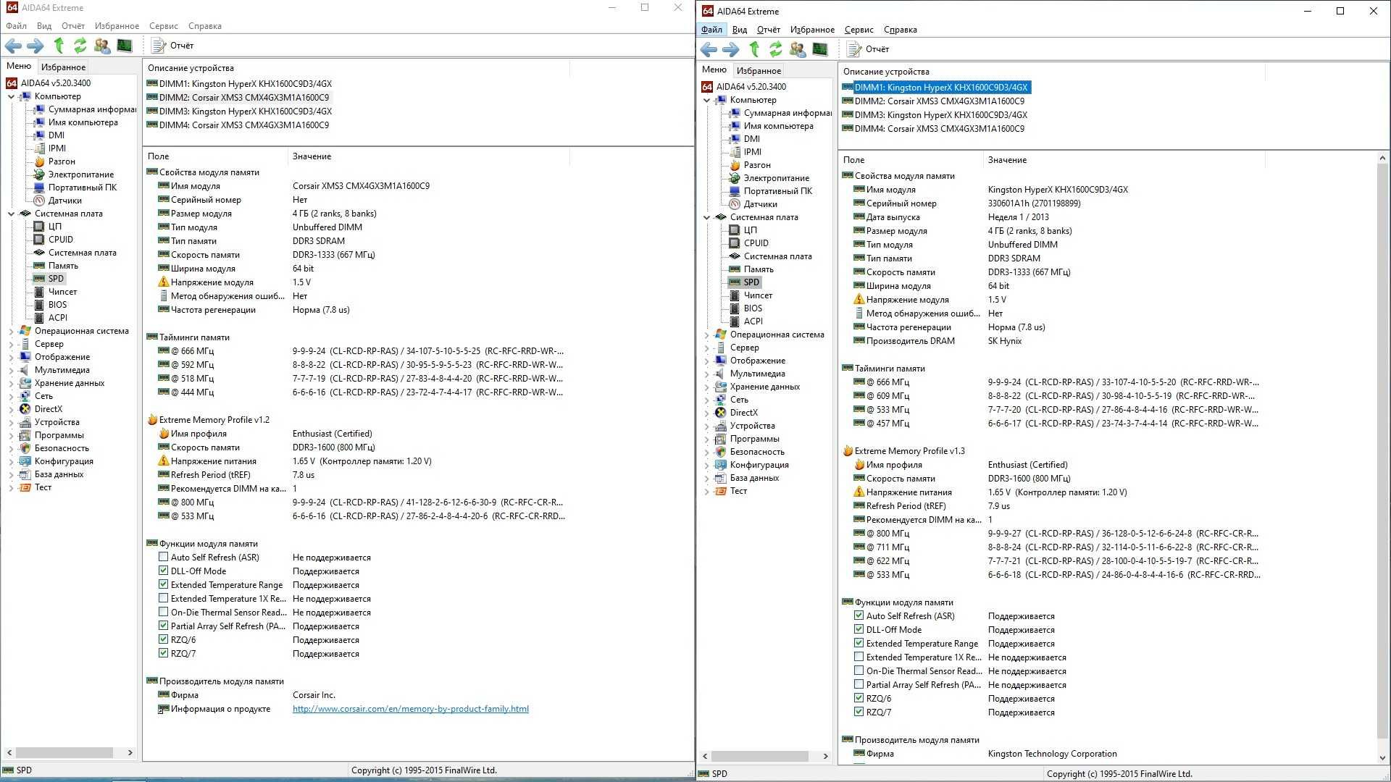Toggle On-Die Thermal Sensor checkbox in right window

tap(859, 670)
